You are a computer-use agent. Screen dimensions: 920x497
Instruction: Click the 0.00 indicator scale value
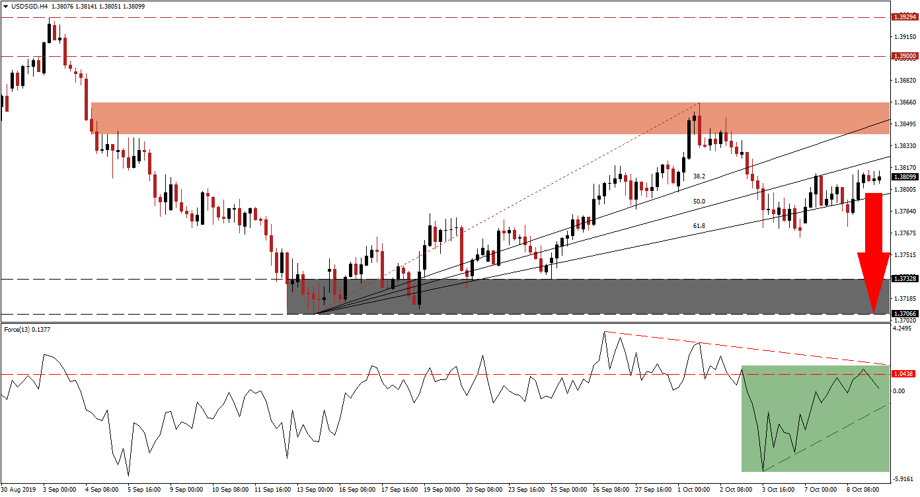899,391
